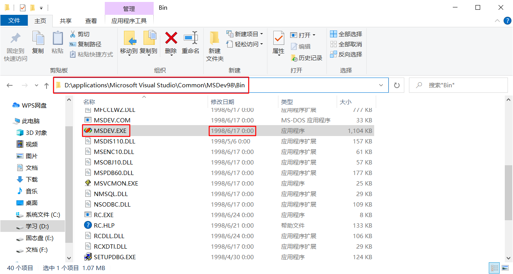Screen dimensions: 513x274
Task: Open the Open (打开) dropdown arrow
Action: [314, 35]
